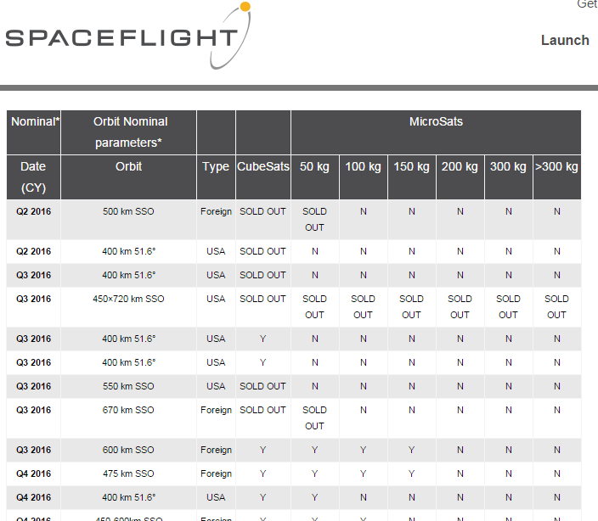This screenshot has width=598, height=521.
Task: Click the 550 km SSO orbit cell
Action: point(128,386)
